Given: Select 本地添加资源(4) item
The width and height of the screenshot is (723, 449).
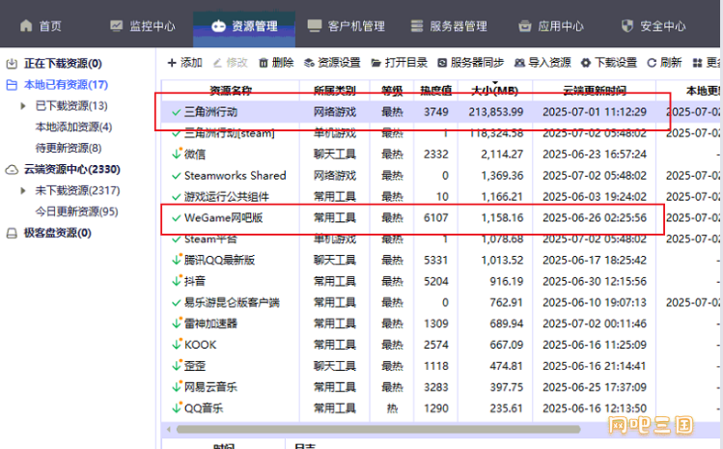Looking at the screenshot, I should click(73, 126).
